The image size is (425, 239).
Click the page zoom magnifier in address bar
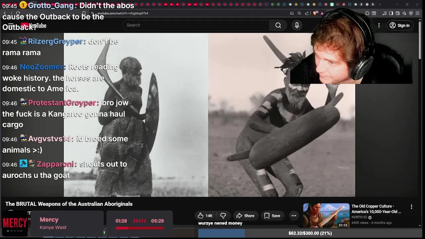(299, 13)
